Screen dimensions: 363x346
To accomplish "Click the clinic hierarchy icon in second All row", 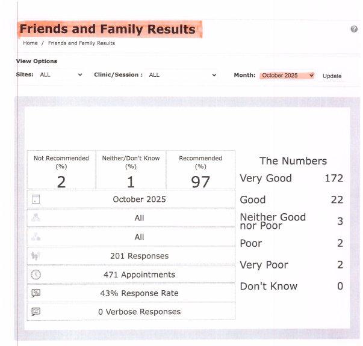I will click(36, 237).
